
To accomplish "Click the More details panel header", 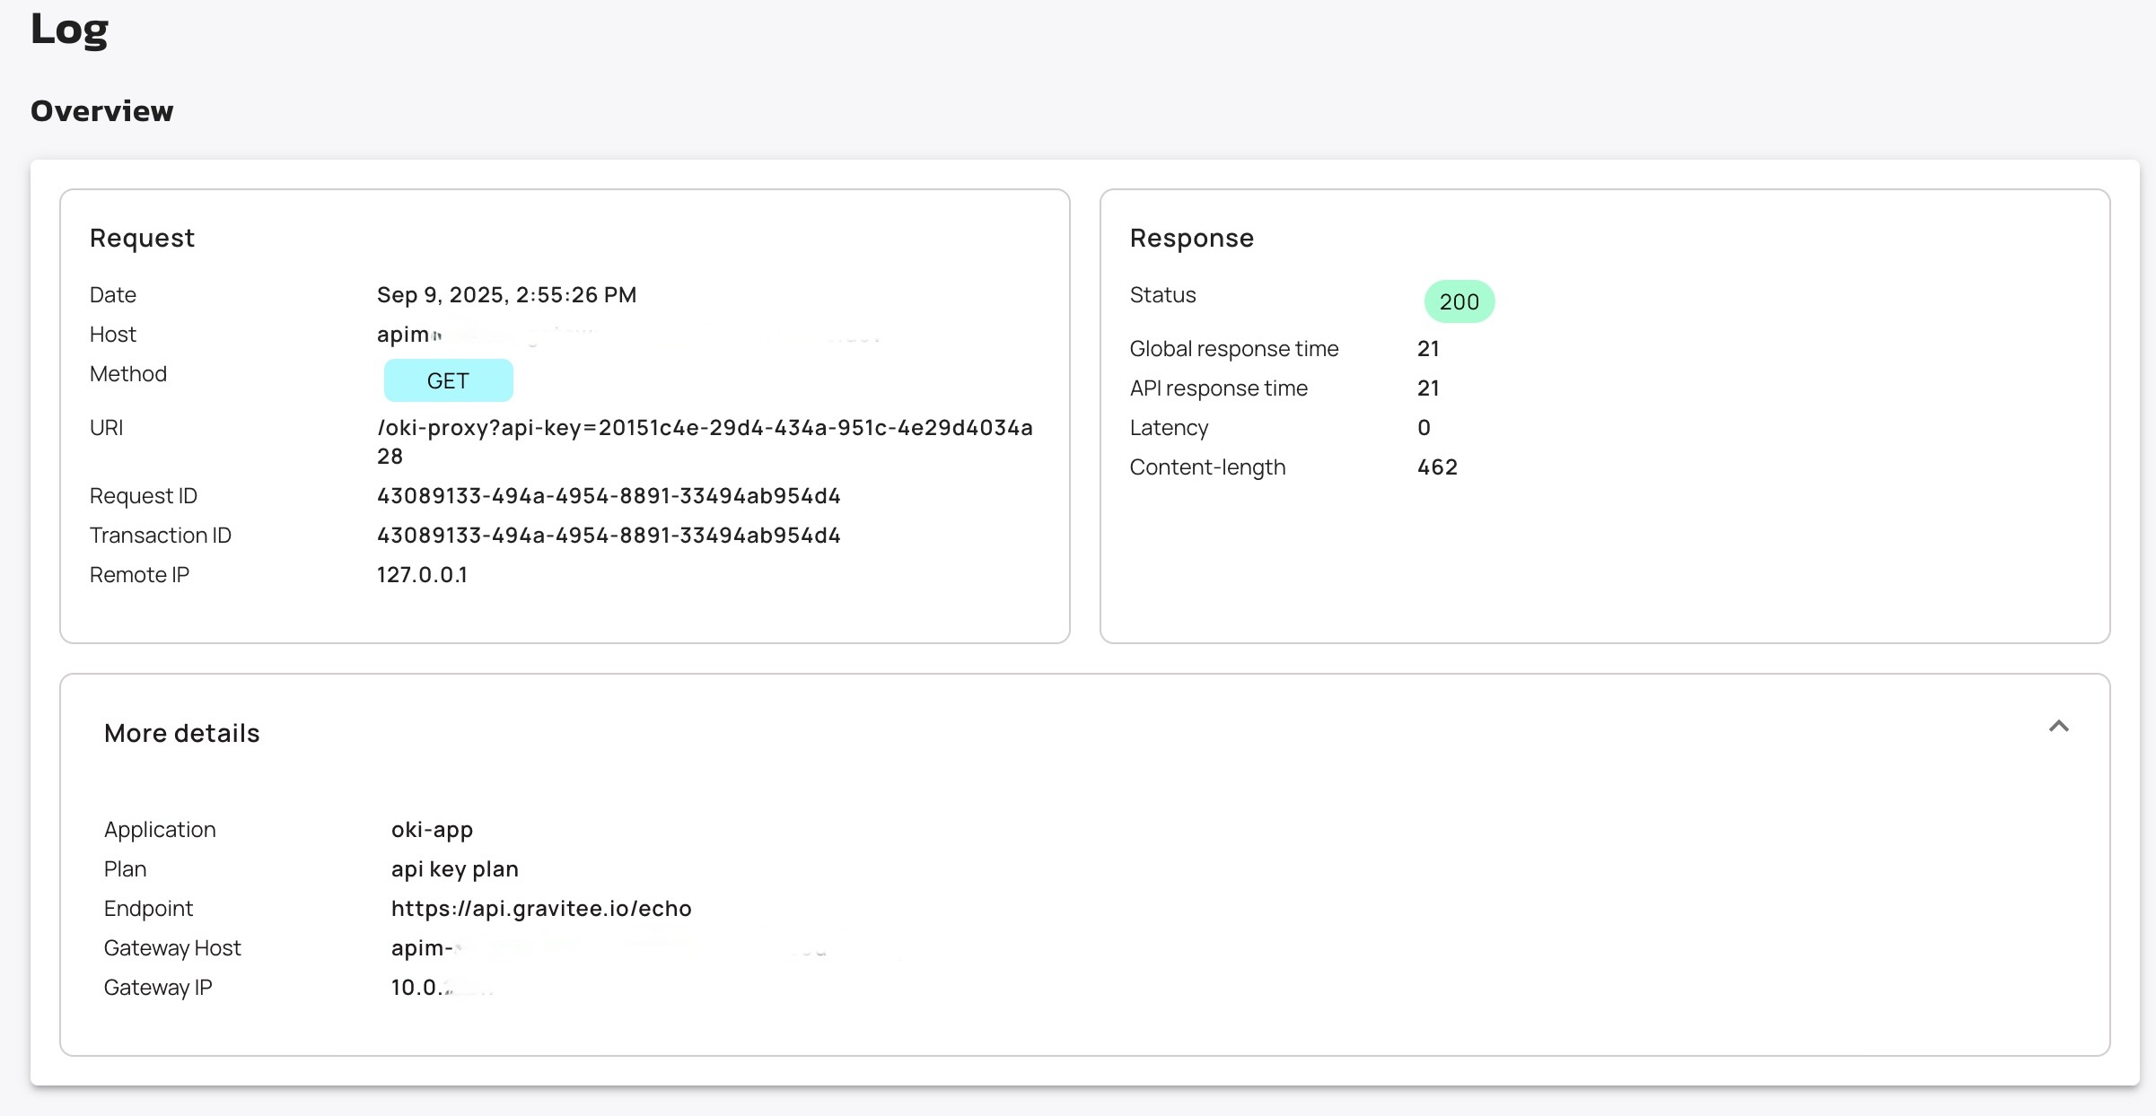I will tap(182, 734).
